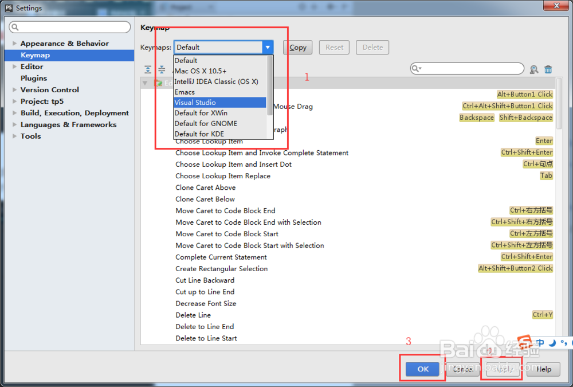573x387 pixels.
Task: Select Delete to Line End action
Action: point(205,327)
